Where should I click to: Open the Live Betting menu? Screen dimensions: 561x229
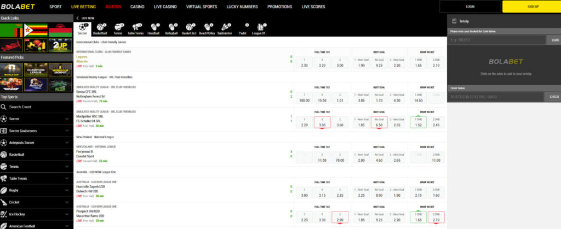point(83,7)
